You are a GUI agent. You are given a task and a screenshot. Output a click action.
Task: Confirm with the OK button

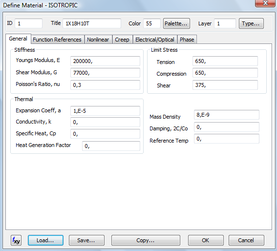click(206, 240)
